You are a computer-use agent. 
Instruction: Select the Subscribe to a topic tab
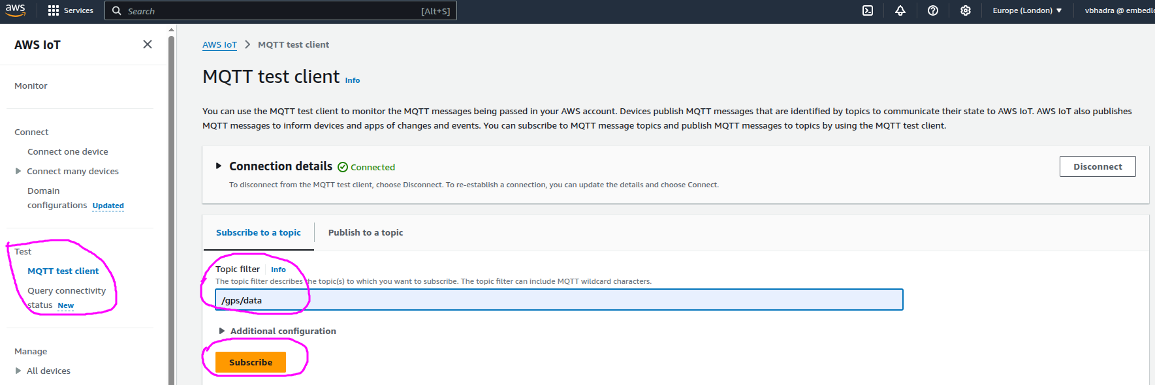[259, 232]
